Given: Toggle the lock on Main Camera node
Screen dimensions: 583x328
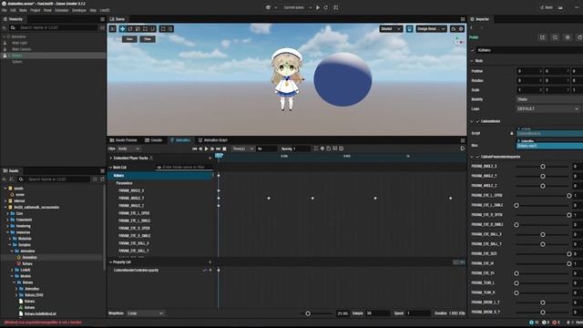Looking at the screenshot, I should [5, 49].
